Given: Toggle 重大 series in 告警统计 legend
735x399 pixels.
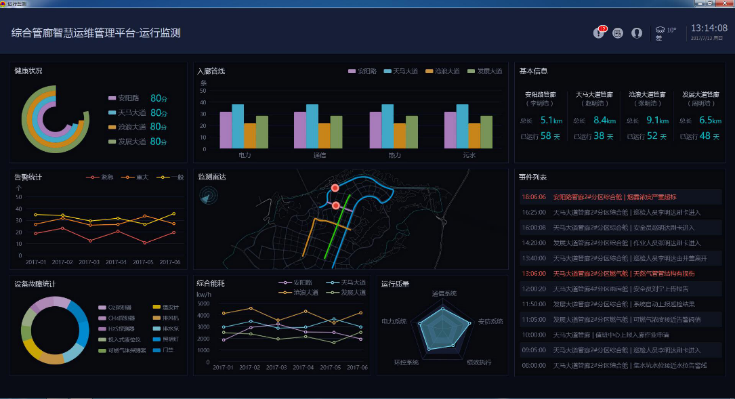Looking at the screenshot, I should click(x=135, y=177).
